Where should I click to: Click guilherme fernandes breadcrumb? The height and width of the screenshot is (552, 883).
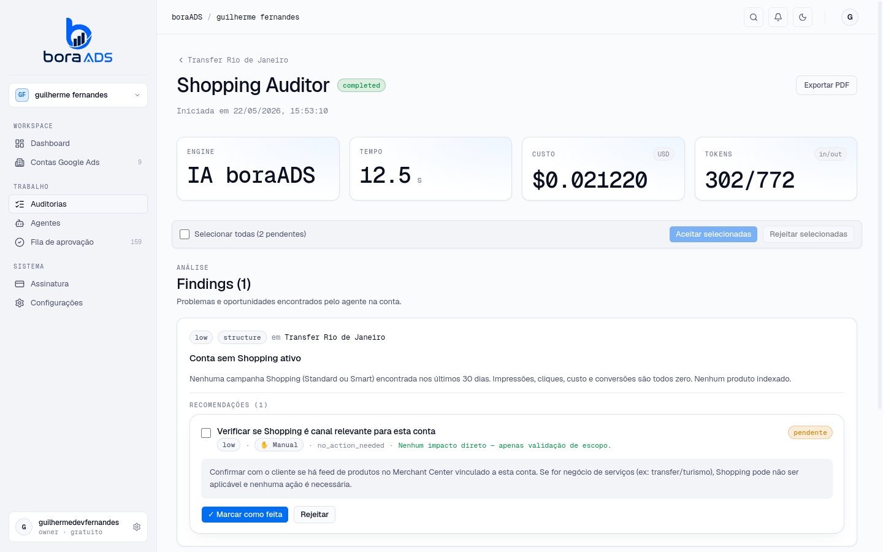[258, 17]
